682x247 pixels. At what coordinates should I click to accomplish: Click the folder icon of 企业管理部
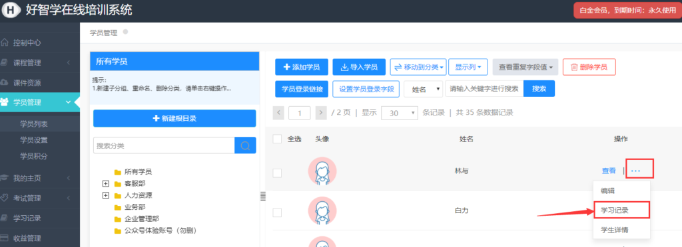tap(117, 219)
